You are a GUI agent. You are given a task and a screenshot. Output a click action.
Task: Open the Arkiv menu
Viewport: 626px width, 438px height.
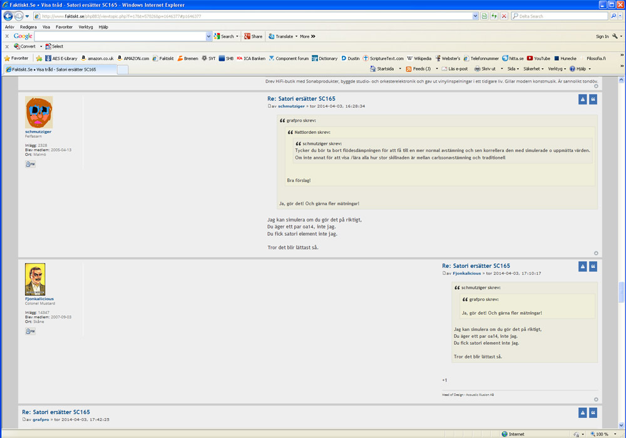pos(9,27)
